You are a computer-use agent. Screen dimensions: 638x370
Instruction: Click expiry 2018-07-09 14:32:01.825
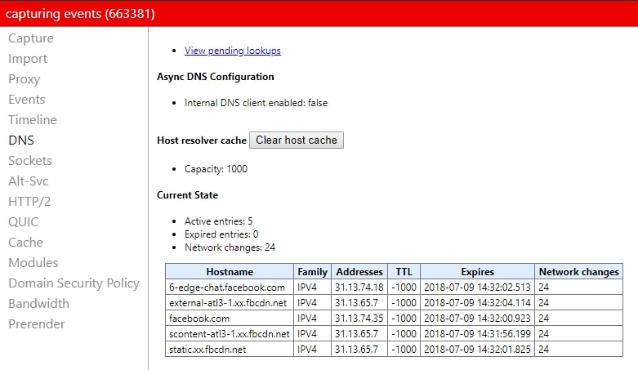pos(477,350)
